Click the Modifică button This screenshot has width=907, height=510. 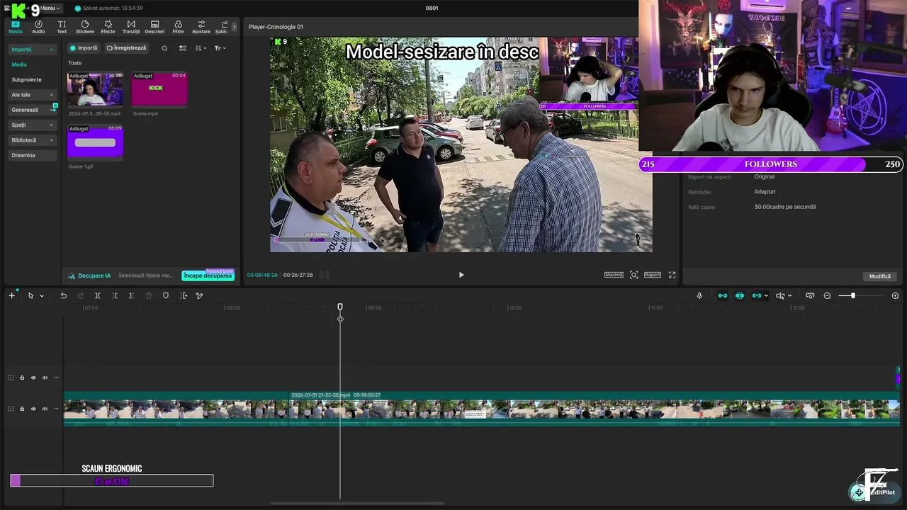click(880, 276)
